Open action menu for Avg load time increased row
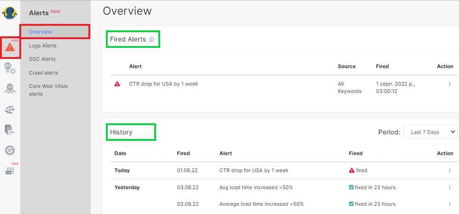The width and height of the screenshot is (459, 214). pos(450,187)
